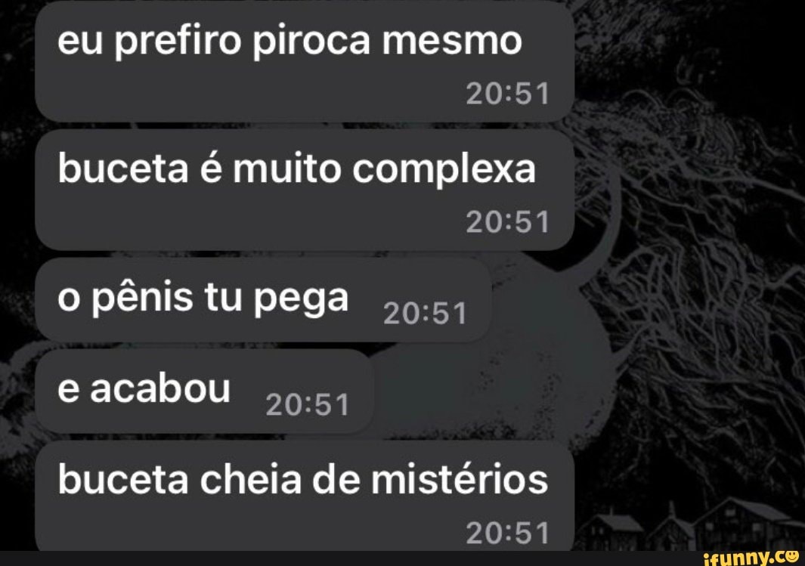Tap the 'e acabou' chat bubble
Viewport: 805px width, 566px height.
(x=204, y=391)
